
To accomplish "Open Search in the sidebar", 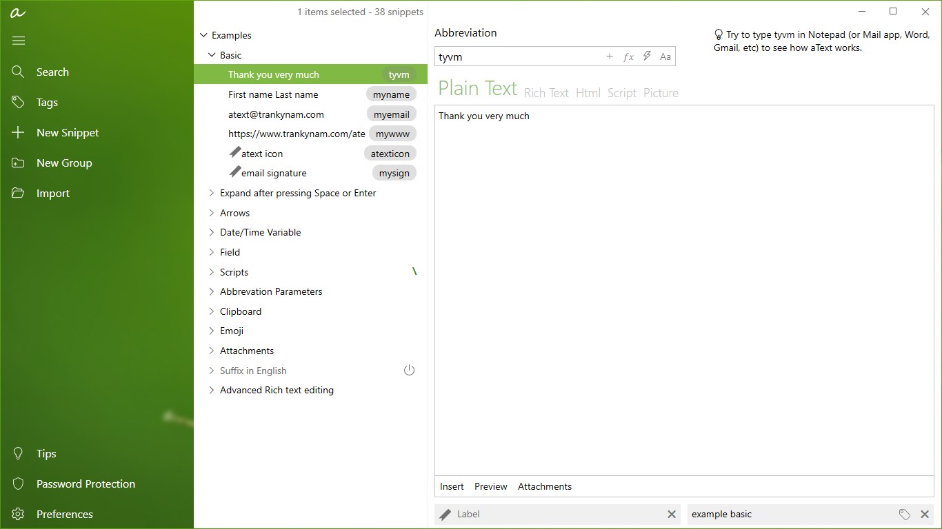I will [x=53, y=72].
